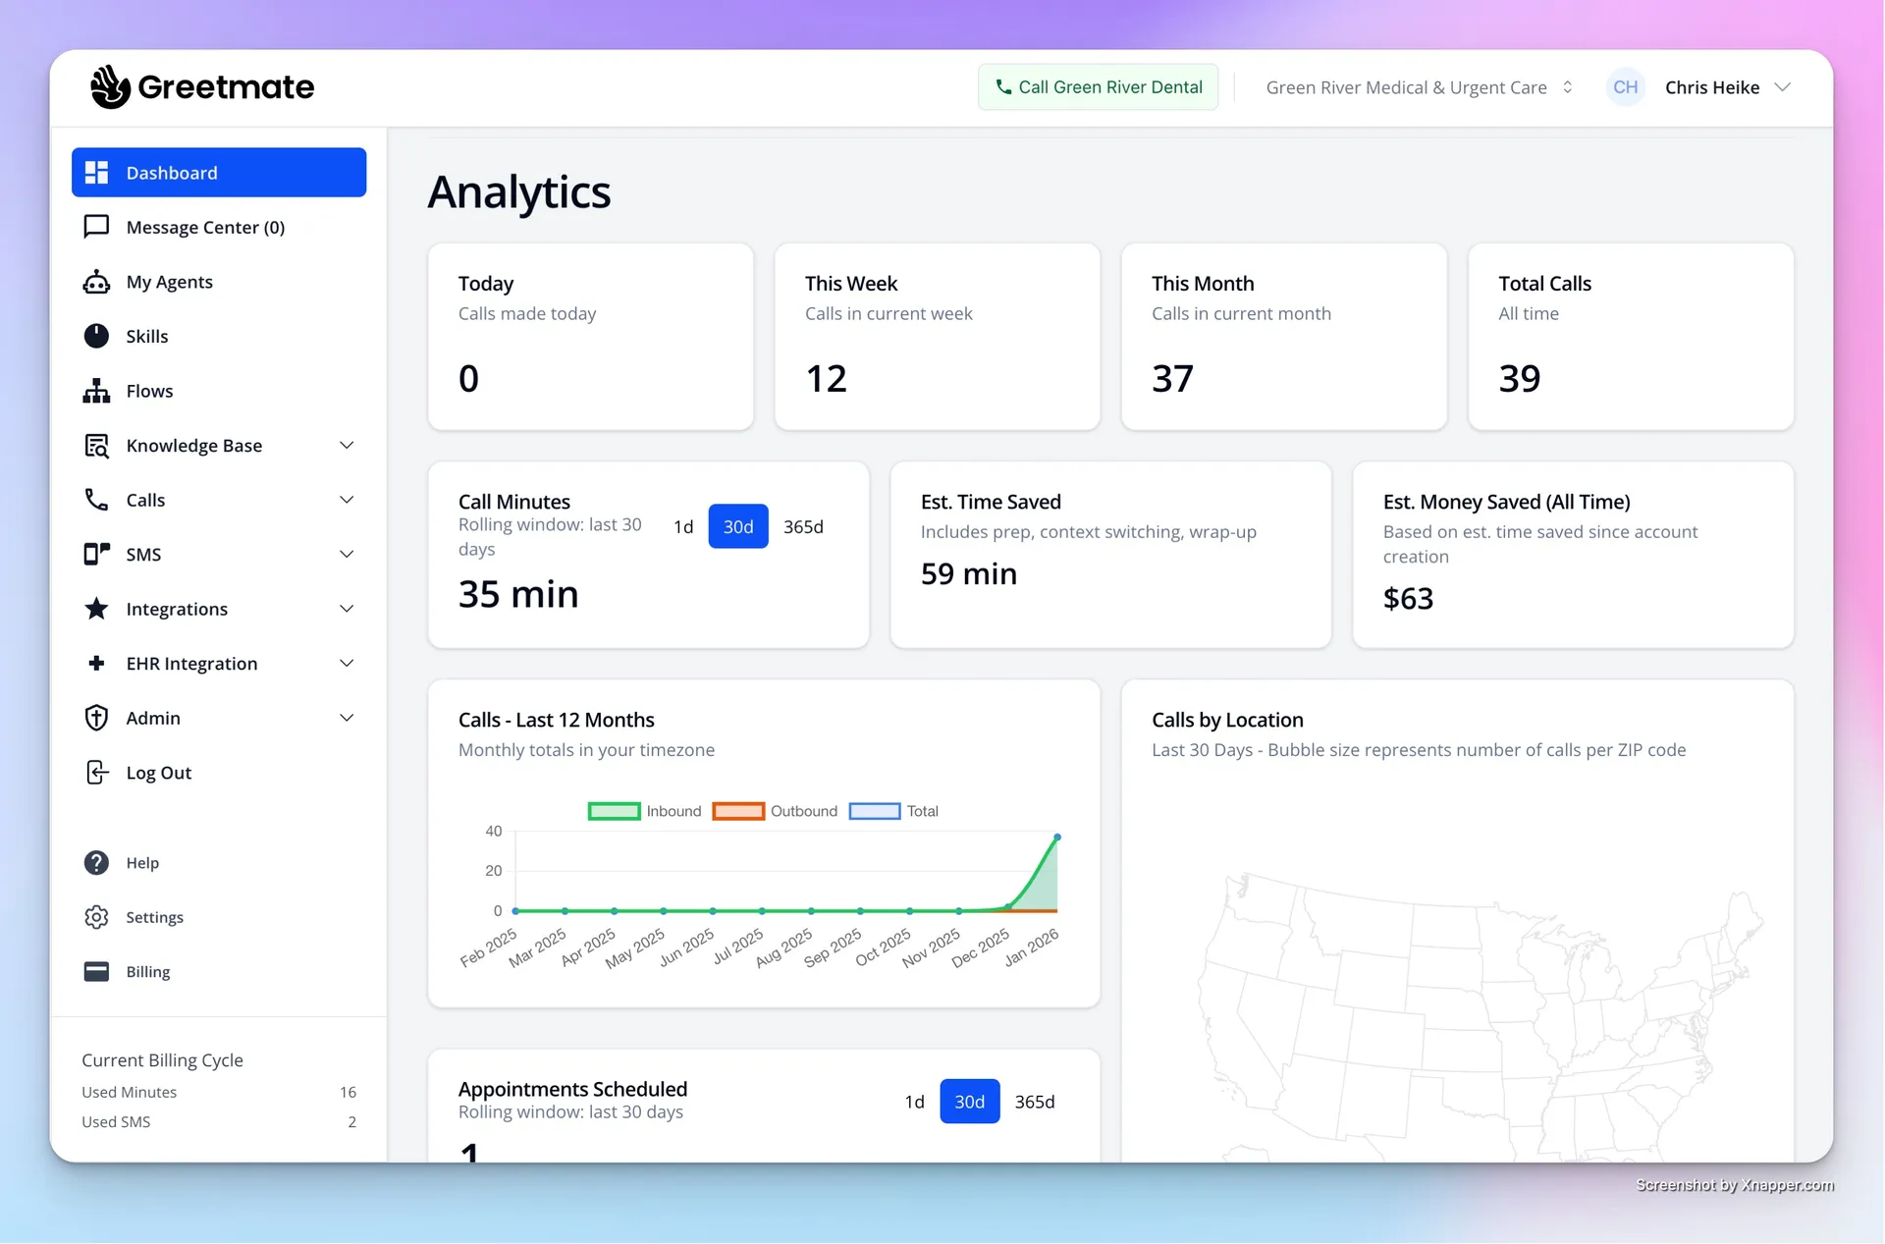Open Billing from the sidebar

pyautogui.click(x=147, y=971)
